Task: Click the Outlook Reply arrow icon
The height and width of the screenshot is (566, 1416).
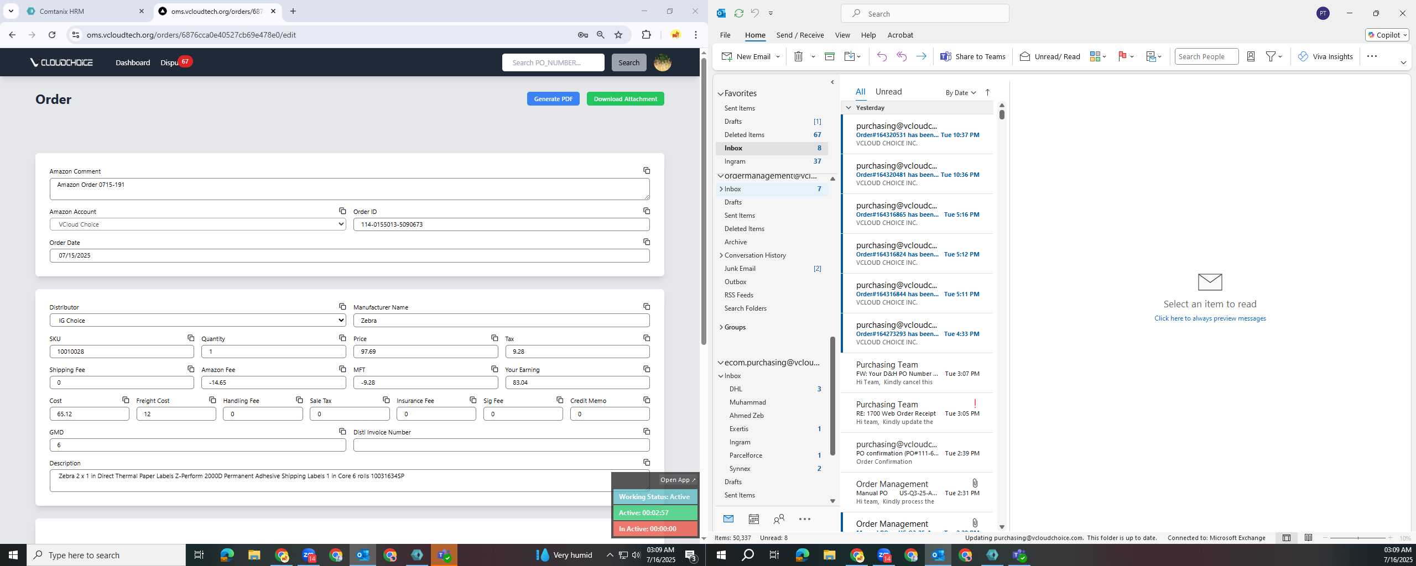Action: pyautogui.click(x=882, y=56)
